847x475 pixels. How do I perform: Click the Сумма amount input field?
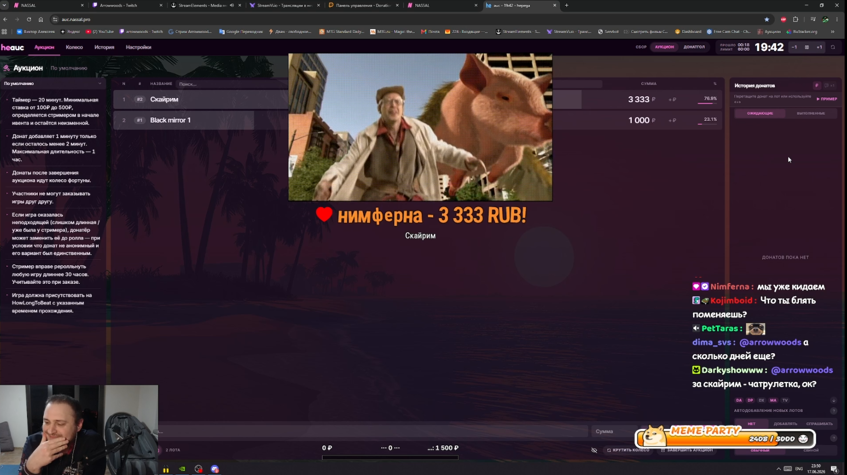tap(614, 432)
